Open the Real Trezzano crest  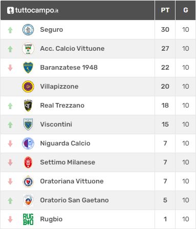(28, 106)
